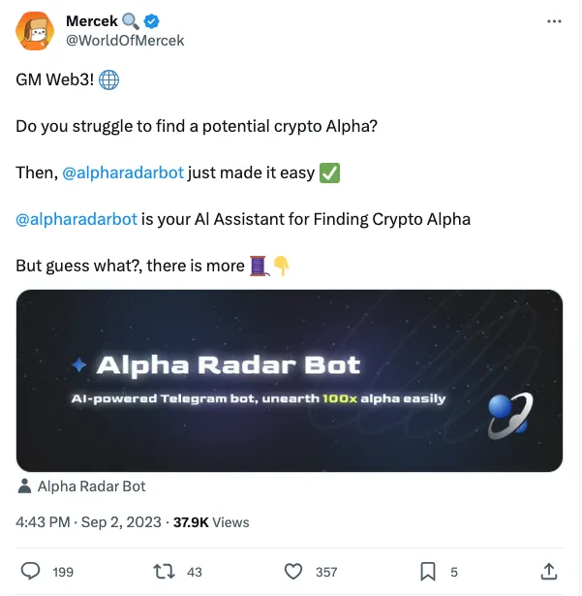Click the reply speech bubble icon
This screenshot has width=582, height=596.
(x=30, y=571)
